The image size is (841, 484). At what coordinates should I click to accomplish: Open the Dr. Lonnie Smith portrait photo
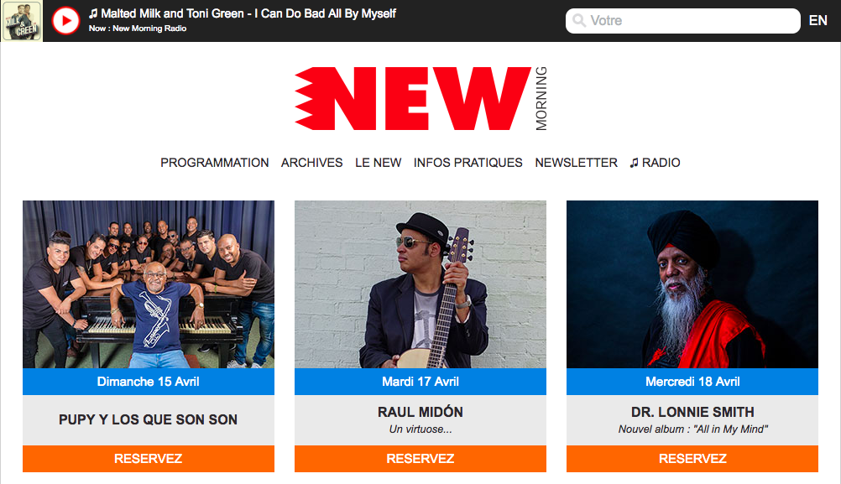(692, 284)
